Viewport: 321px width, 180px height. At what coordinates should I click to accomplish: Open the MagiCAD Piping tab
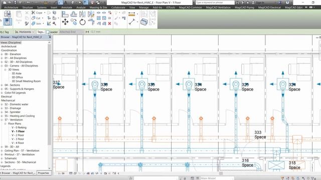pyautogui.click(x=244, y=7)
